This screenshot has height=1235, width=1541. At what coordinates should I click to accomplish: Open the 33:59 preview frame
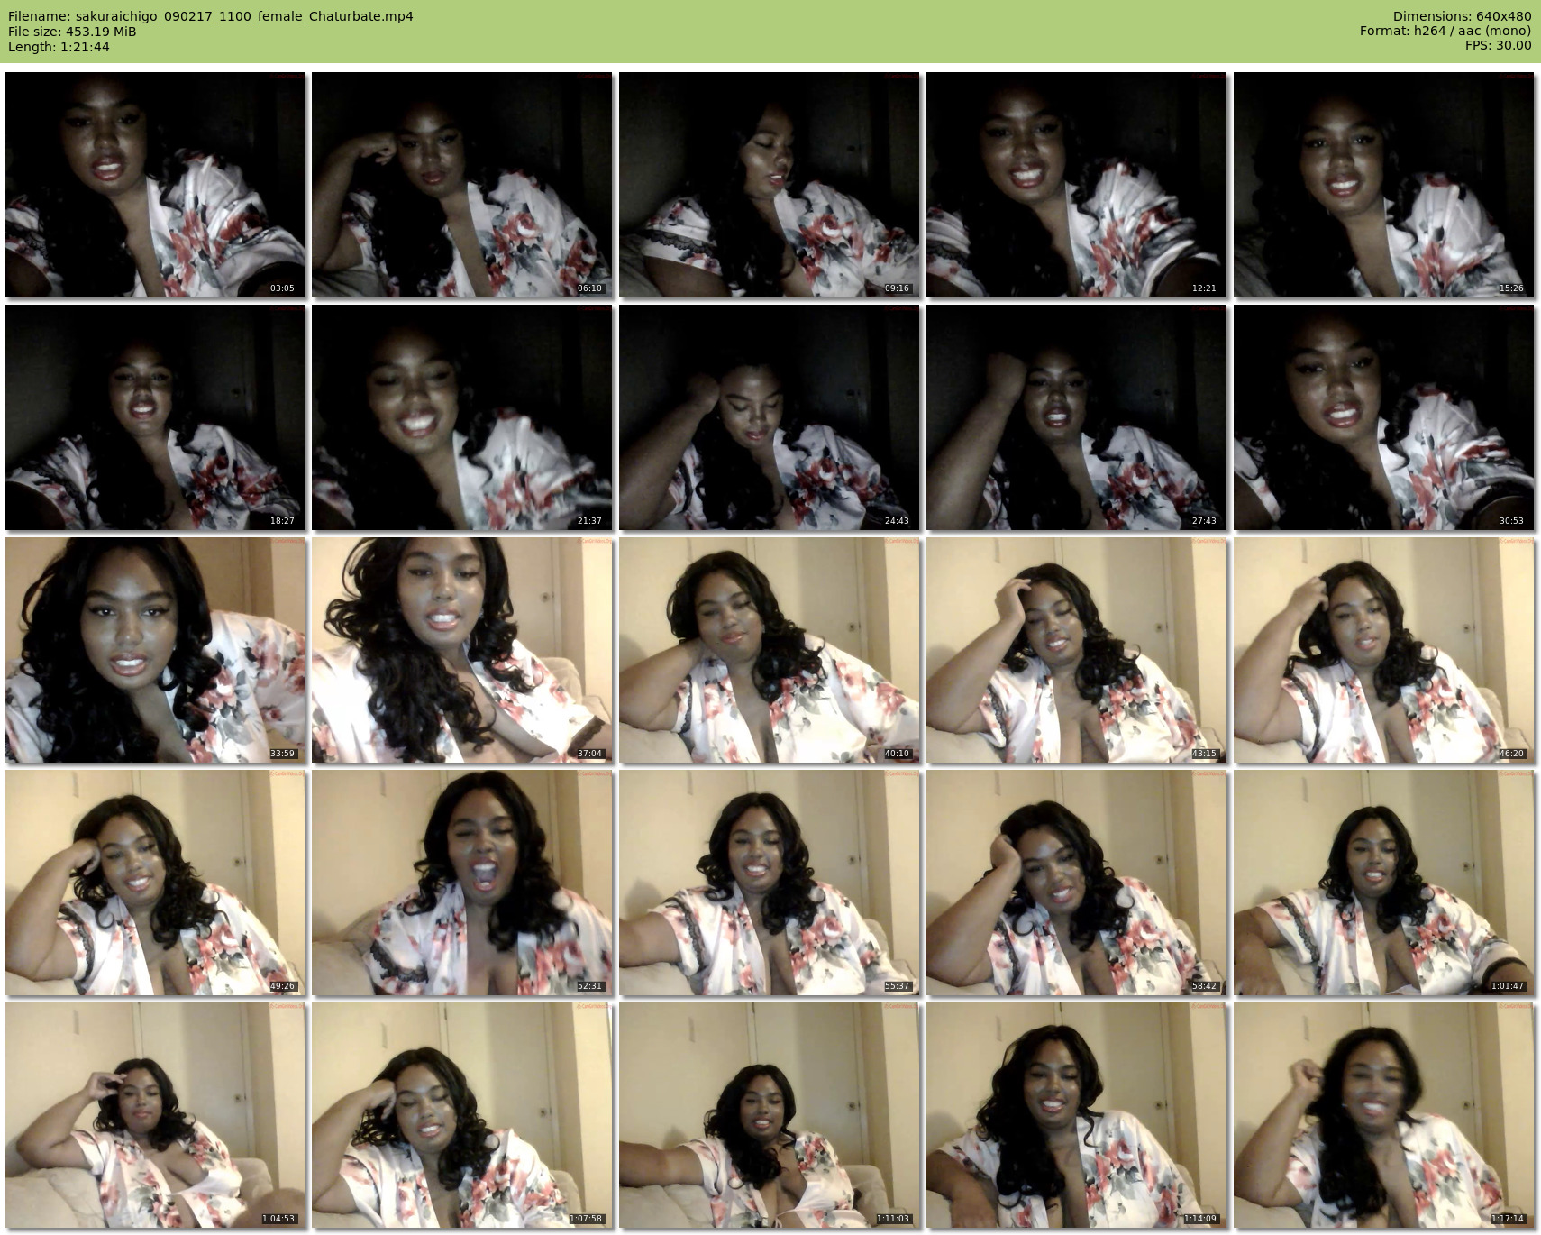(x=155, y=650)
